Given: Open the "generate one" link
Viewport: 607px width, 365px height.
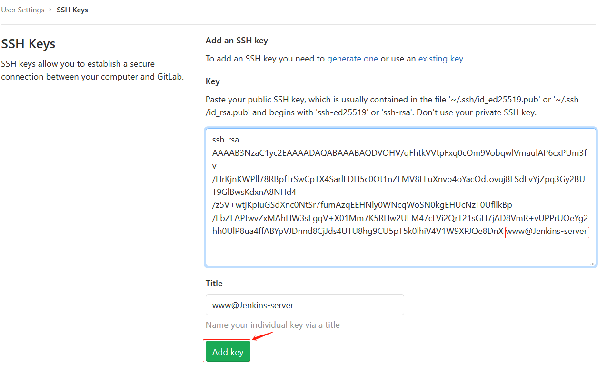Looking at the screenshot, I should 353,59.
